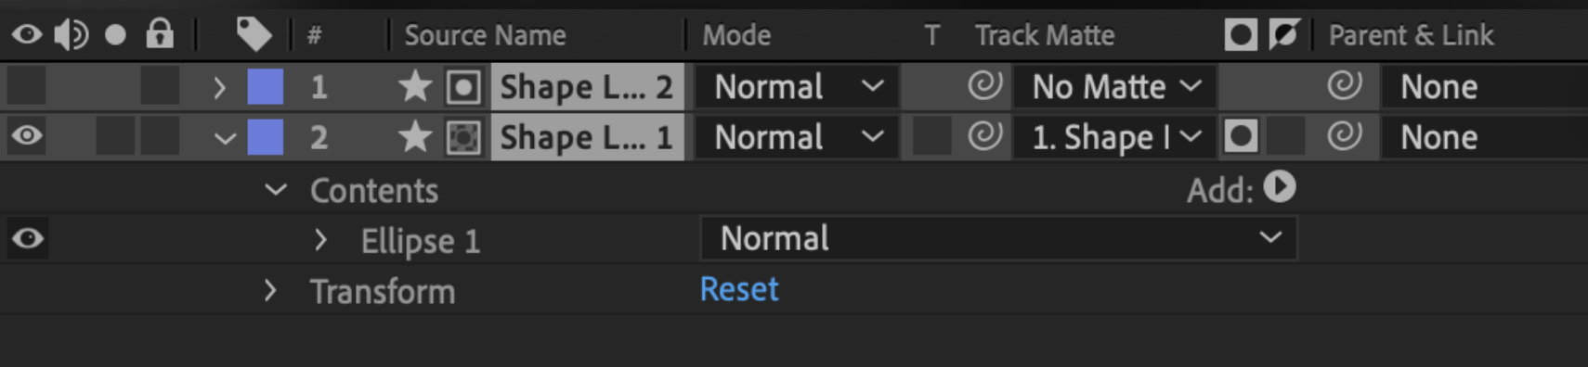Click the Lock padlock column header icon
The width and height of the screenshot is (1588, 367).
160,34
